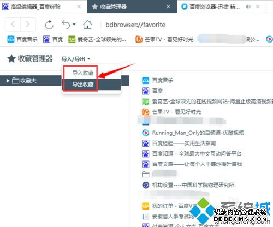
Task: Go to homepage via house icon
Action: pyautogui.click(x=87, y=25)
